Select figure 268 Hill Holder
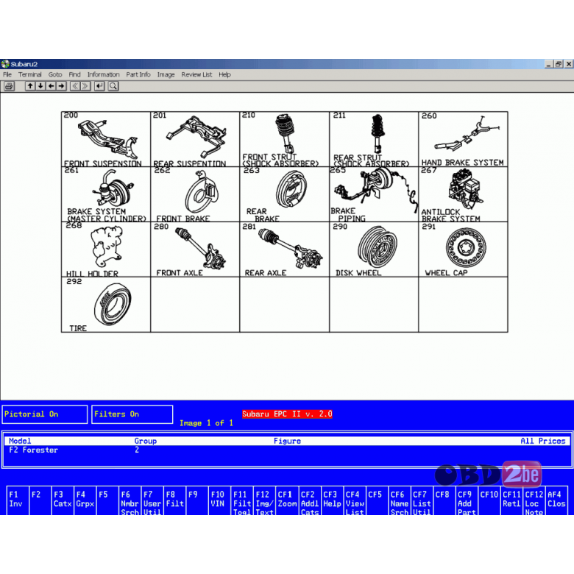This screenshot has width=574, height=574. pyautogui.click(x=106, y=249)
